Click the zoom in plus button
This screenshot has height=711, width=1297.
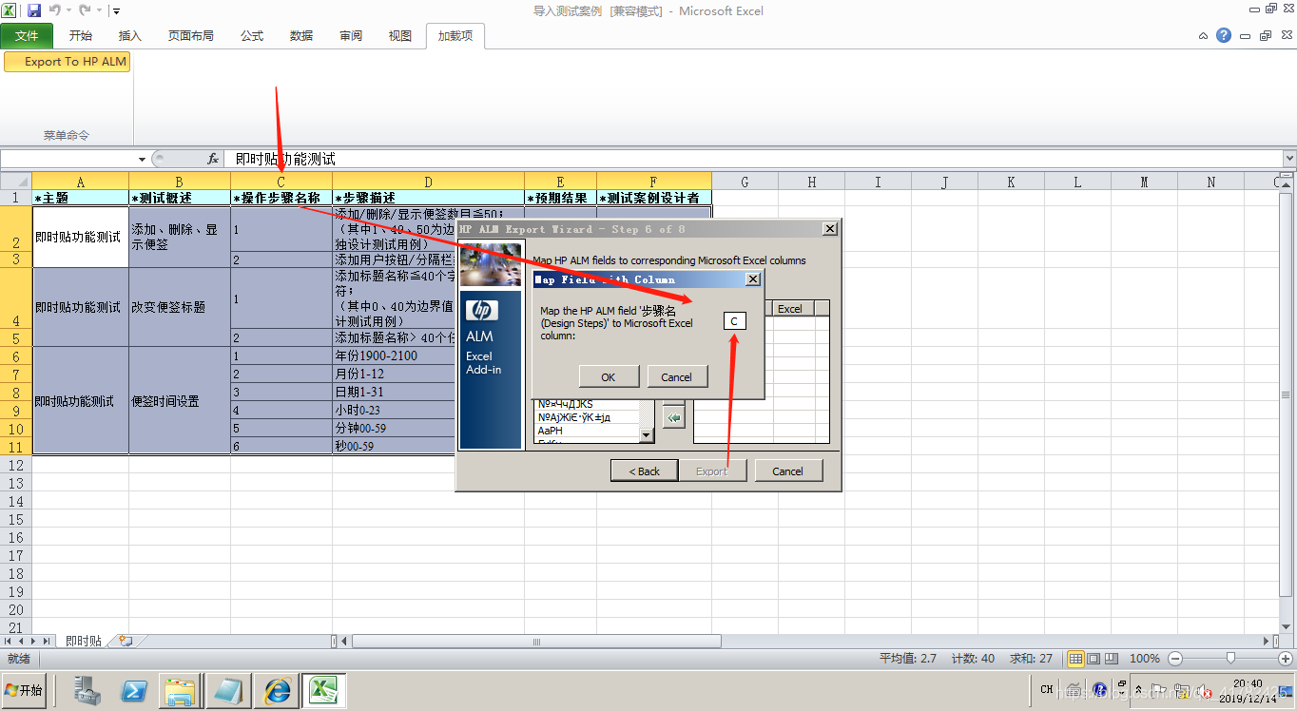pos(1287,659)
